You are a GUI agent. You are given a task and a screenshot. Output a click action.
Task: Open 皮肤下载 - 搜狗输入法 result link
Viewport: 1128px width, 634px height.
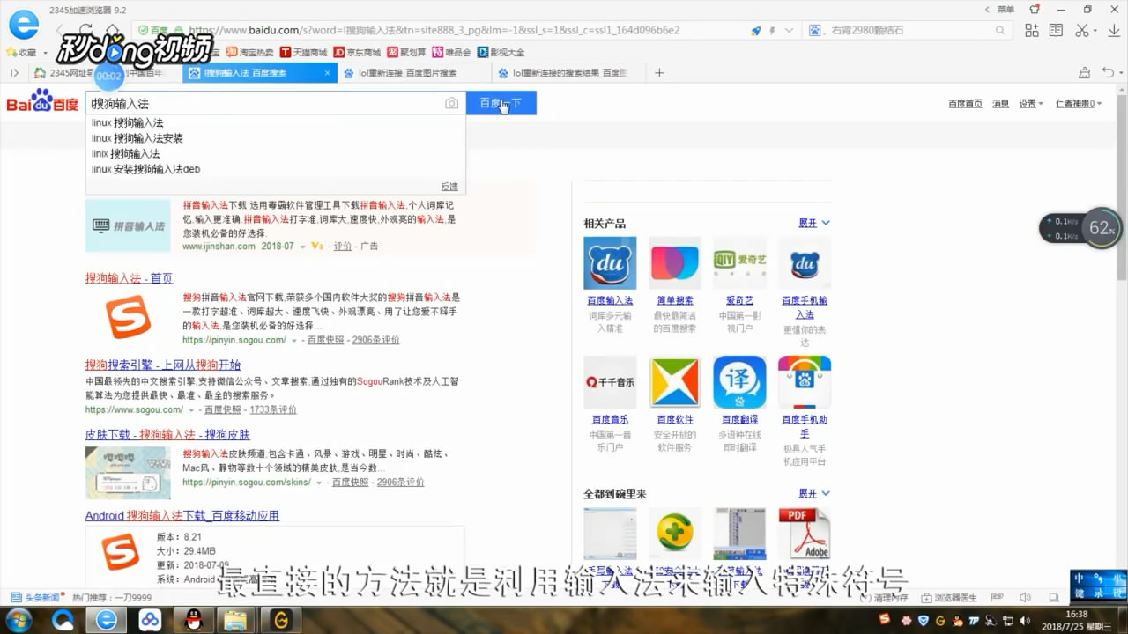pos(167,435)
